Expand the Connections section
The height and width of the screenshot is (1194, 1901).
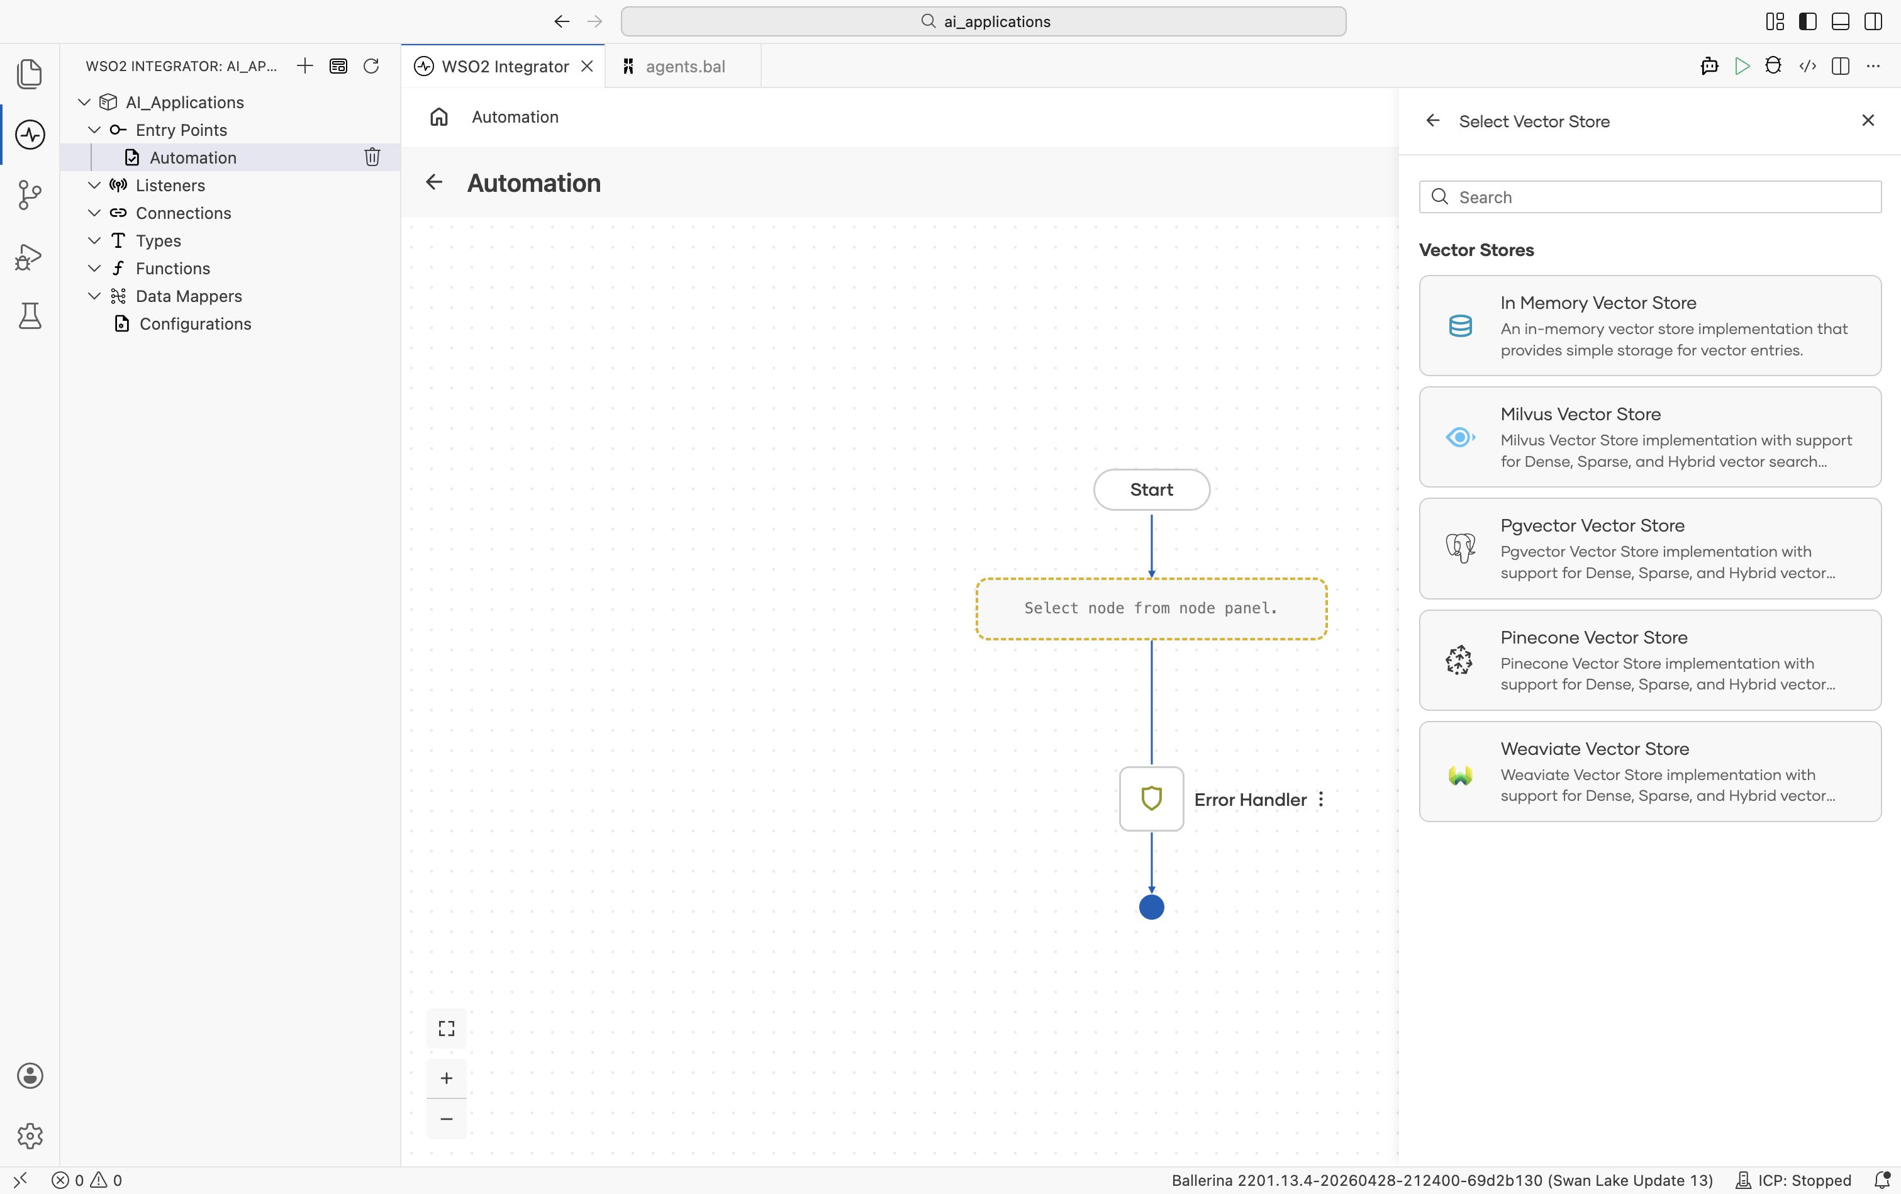(x=94, y=213)
